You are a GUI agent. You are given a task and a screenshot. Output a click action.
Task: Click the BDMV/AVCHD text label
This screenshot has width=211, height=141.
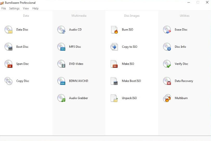[78, 81]
